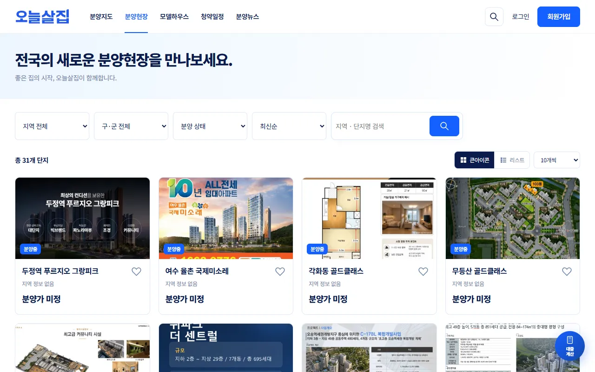The image size is (595, 372).
Task: Open the 각화동 골드클래스 title link
Action: click(x=336, y=271)
